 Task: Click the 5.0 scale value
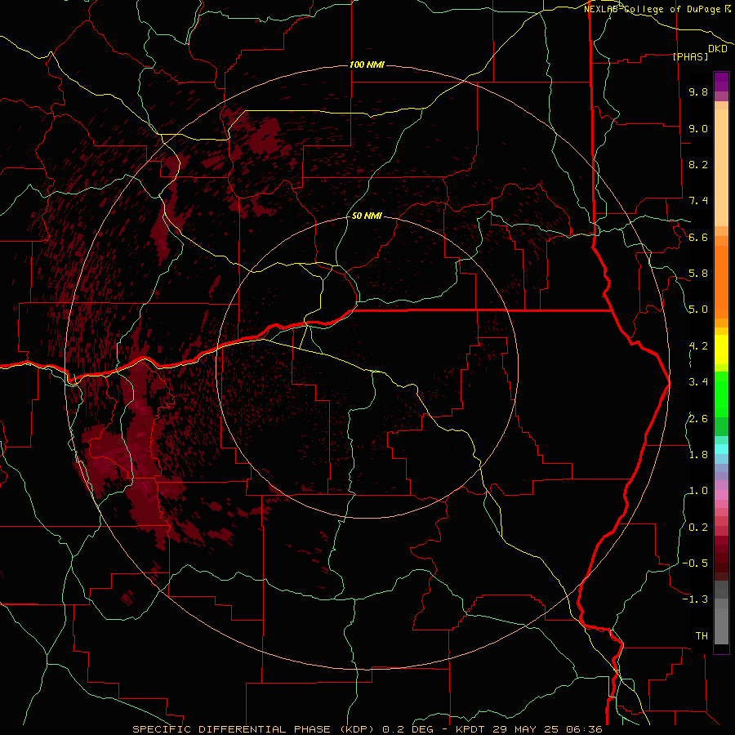tap(698, 310)
